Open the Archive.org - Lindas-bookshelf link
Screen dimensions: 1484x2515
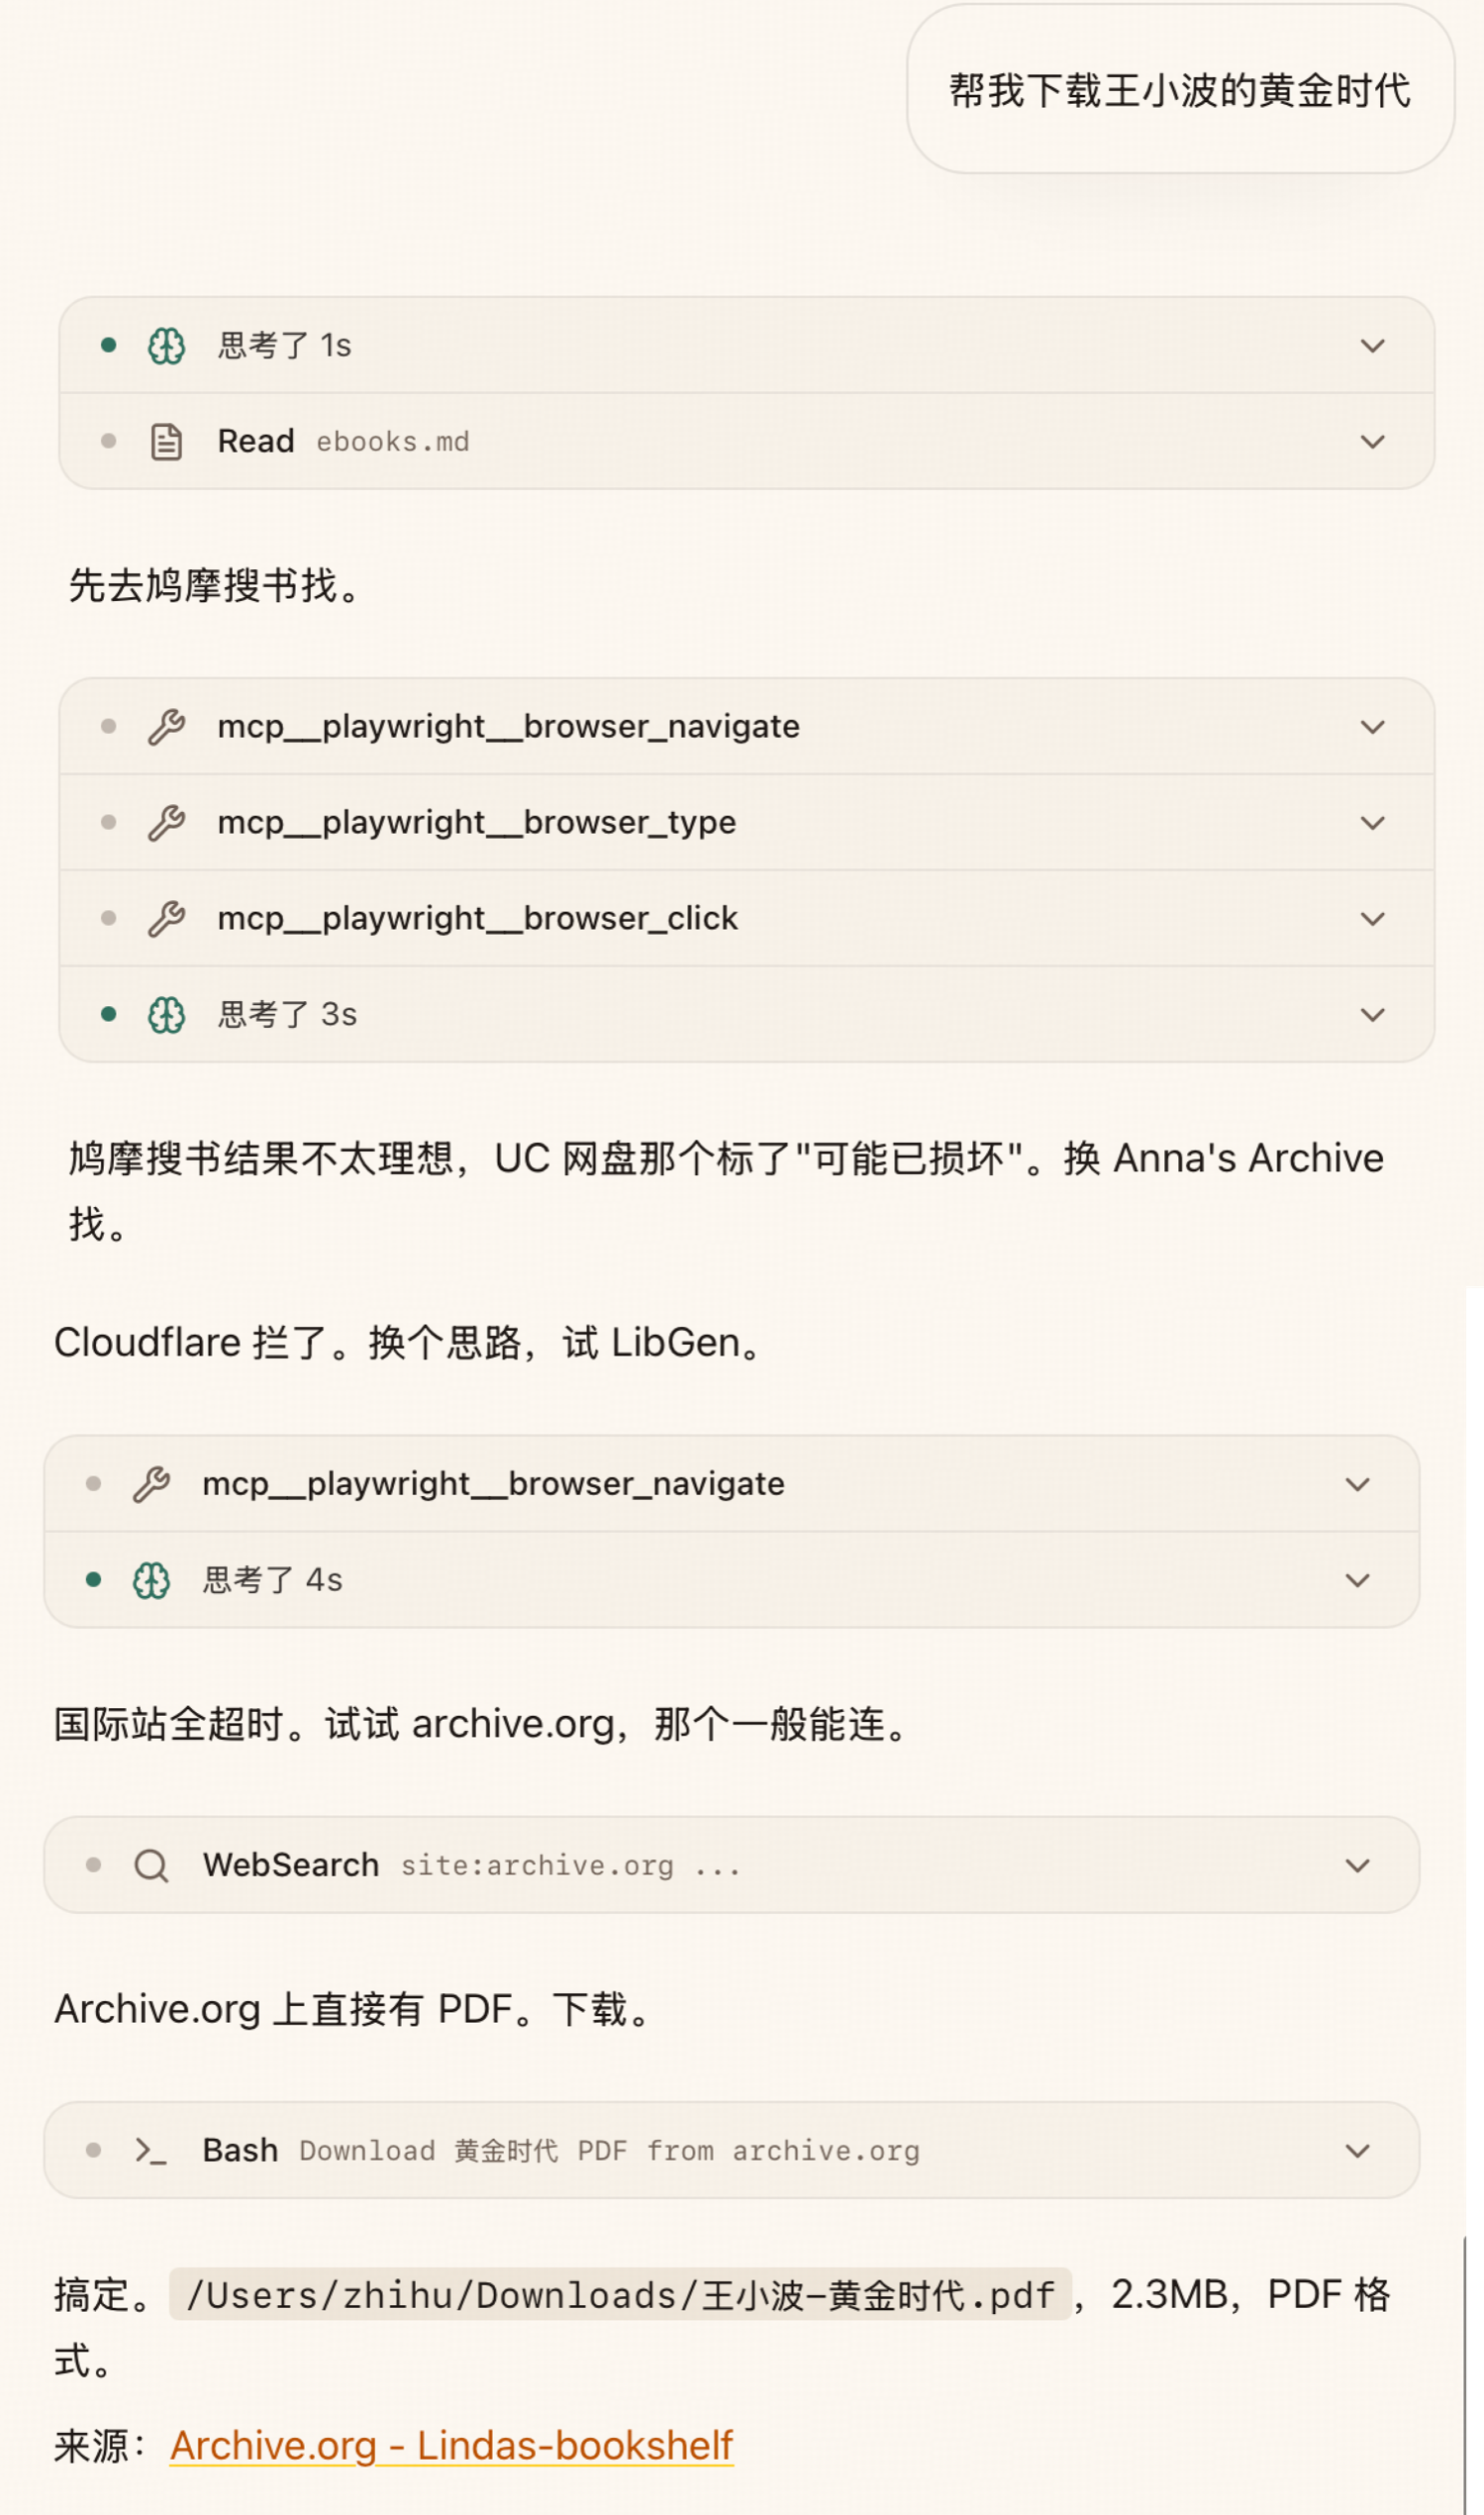(x=451, y=2446)
